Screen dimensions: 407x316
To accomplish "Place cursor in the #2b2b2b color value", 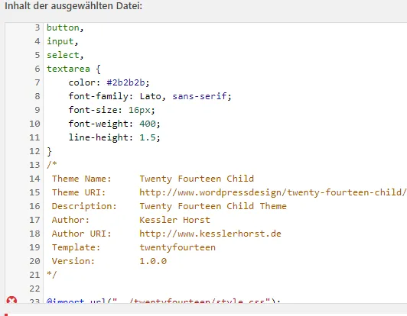I will click(x=125, y=82).
